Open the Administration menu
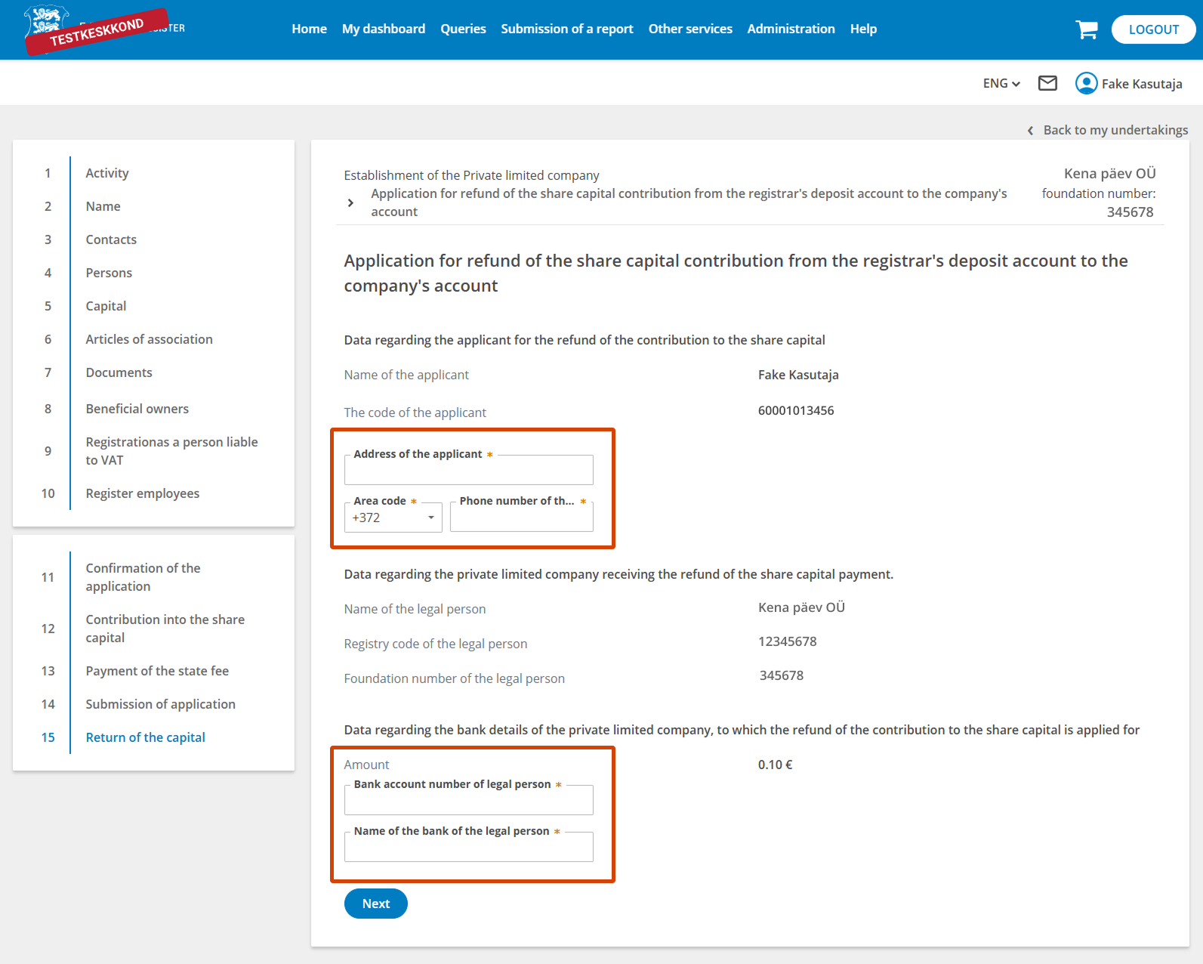Viewport: 1203px width, 964px height. pos(791,29)
